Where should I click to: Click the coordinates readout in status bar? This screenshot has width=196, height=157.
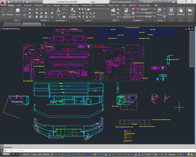32,155
